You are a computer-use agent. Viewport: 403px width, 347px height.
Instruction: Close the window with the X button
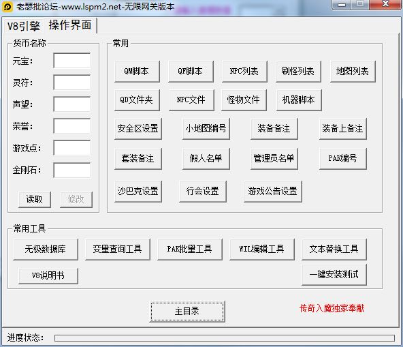385,4
